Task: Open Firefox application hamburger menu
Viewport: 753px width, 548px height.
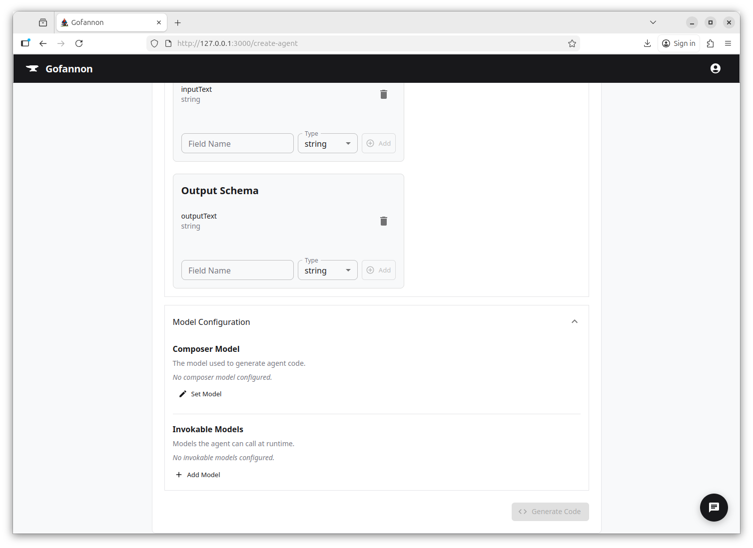Action: 728,43
